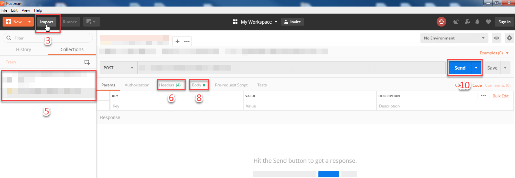Expand the POST method dropdown
The height and width of the screenshot is (178, 515).
pyautogui.click(x=119, y=68)
